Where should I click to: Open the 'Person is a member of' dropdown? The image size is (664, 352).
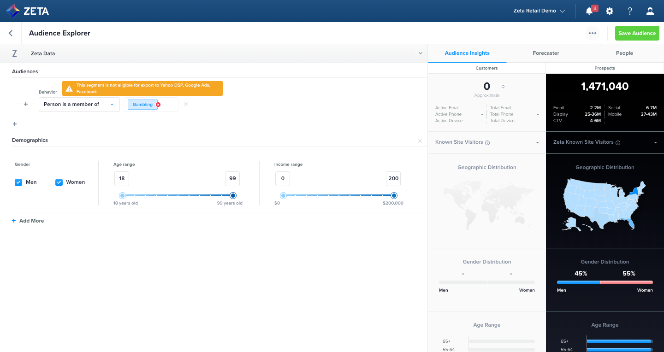[79, 104]
